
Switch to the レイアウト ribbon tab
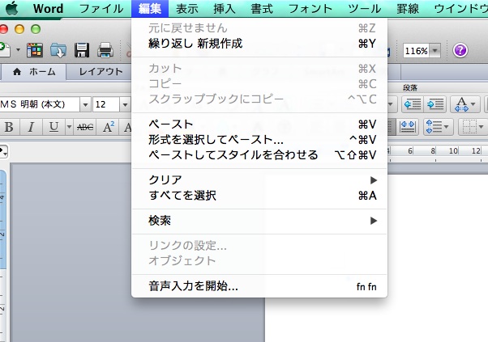pyautogui.click(x=101, y=72)
